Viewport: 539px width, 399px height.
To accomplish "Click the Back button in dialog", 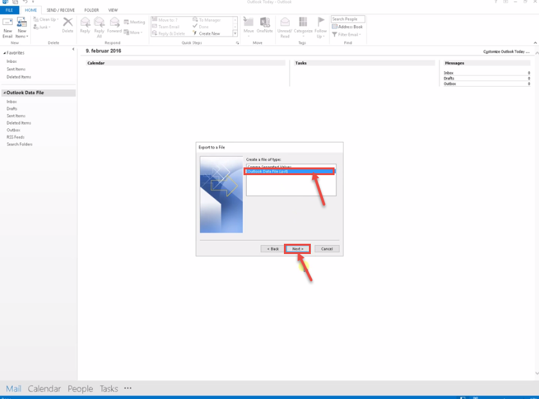I will click(272, 249).
